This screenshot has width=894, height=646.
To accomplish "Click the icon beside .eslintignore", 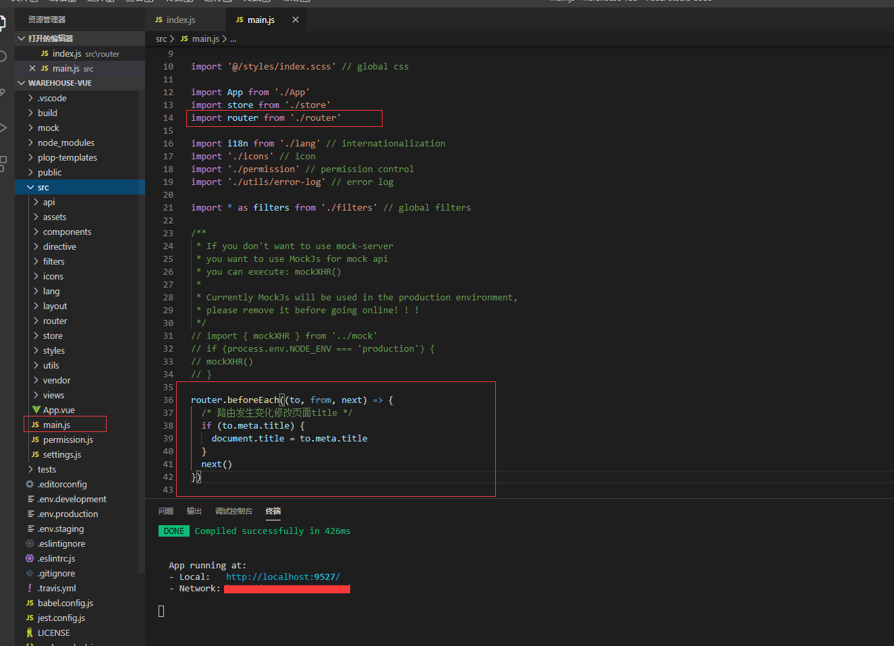I will point(30,543).
